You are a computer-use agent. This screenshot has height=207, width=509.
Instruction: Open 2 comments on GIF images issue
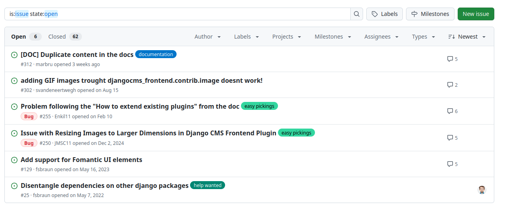[453, 85]
